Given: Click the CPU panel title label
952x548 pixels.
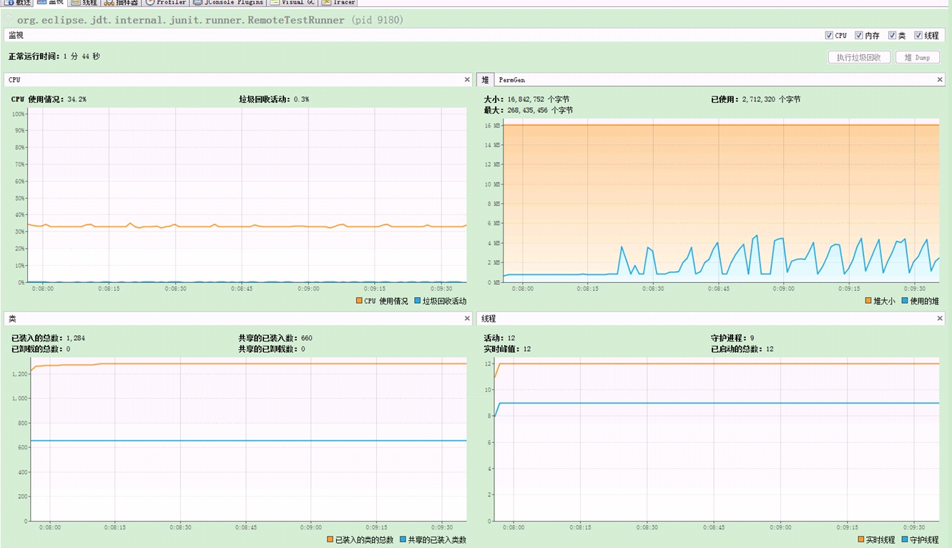Looking at the screenshot, I should click(14, 80).
